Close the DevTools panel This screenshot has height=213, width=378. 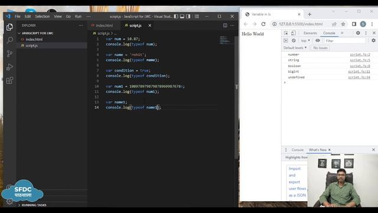click(374, 33)
